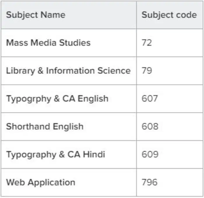Viewport: 204px width, 198px height.
Task: Select the Typography & CA Hindi cell
Action: click(55, 154)
